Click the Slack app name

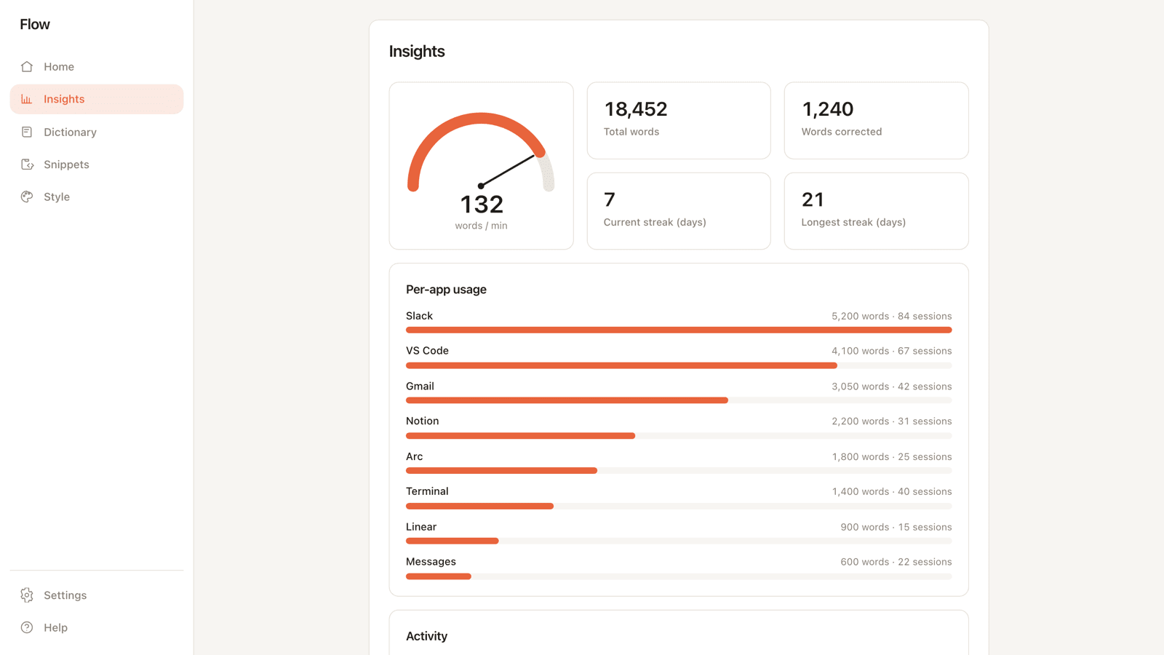coord(419,316)
